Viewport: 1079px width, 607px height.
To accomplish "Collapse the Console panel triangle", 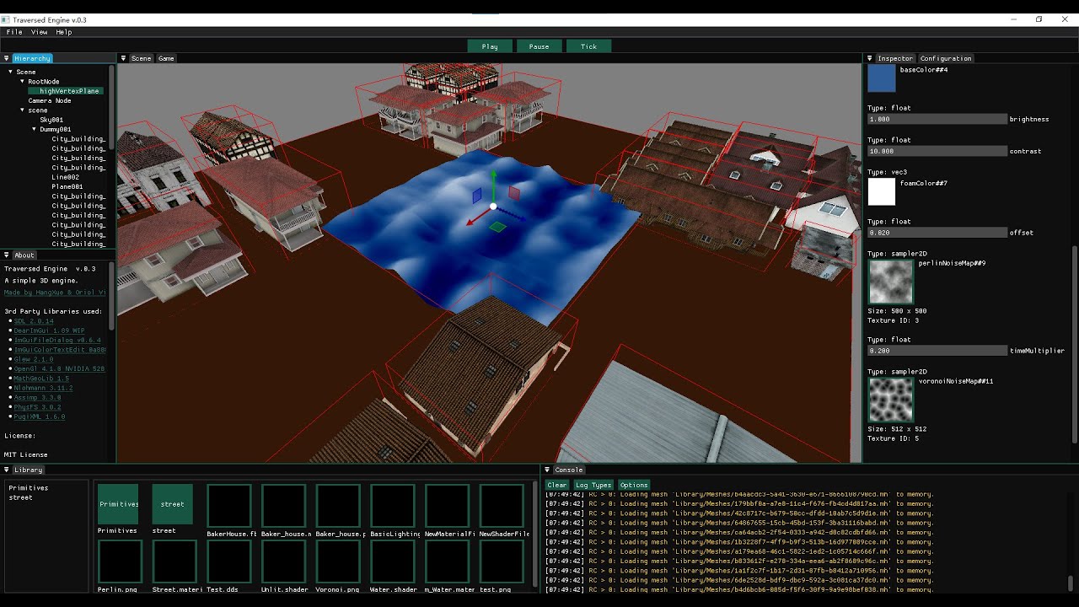I will pyautogui.click(x=547, y=470).
